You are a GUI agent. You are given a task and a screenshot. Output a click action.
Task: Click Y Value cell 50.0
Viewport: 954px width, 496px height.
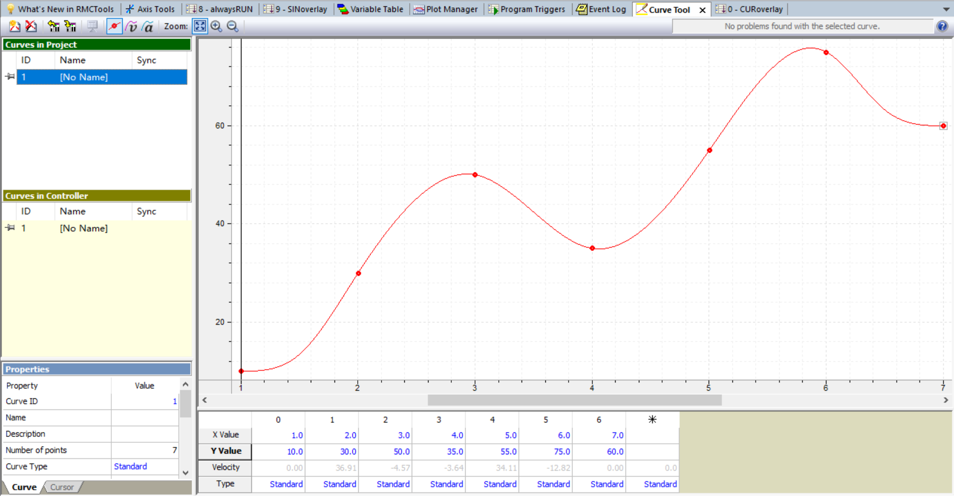[385, 452]
